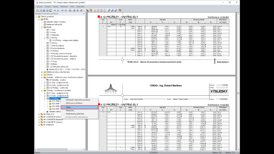Select Nastavení sítě prvků item
The height and width of the screenshot is (154, 274).
54,24
